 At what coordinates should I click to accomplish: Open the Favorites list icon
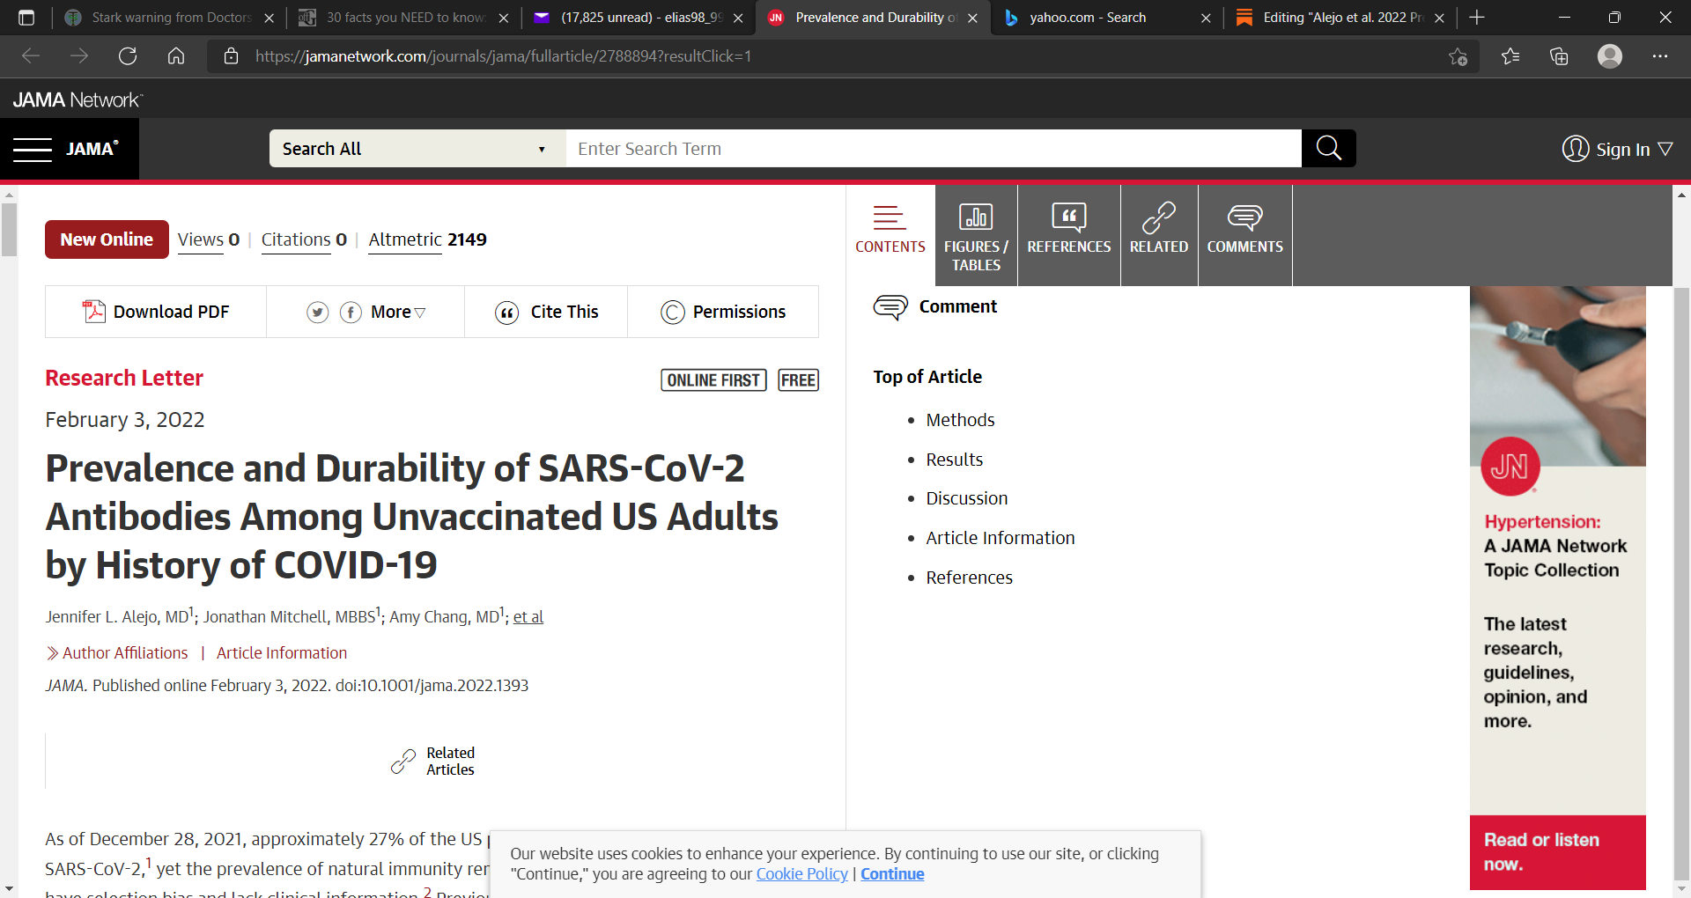point(1510,56)
